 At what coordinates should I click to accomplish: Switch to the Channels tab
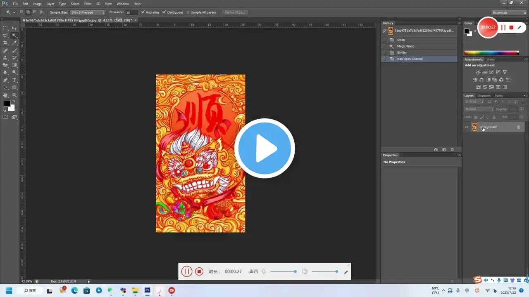click(x=484, y=95)
